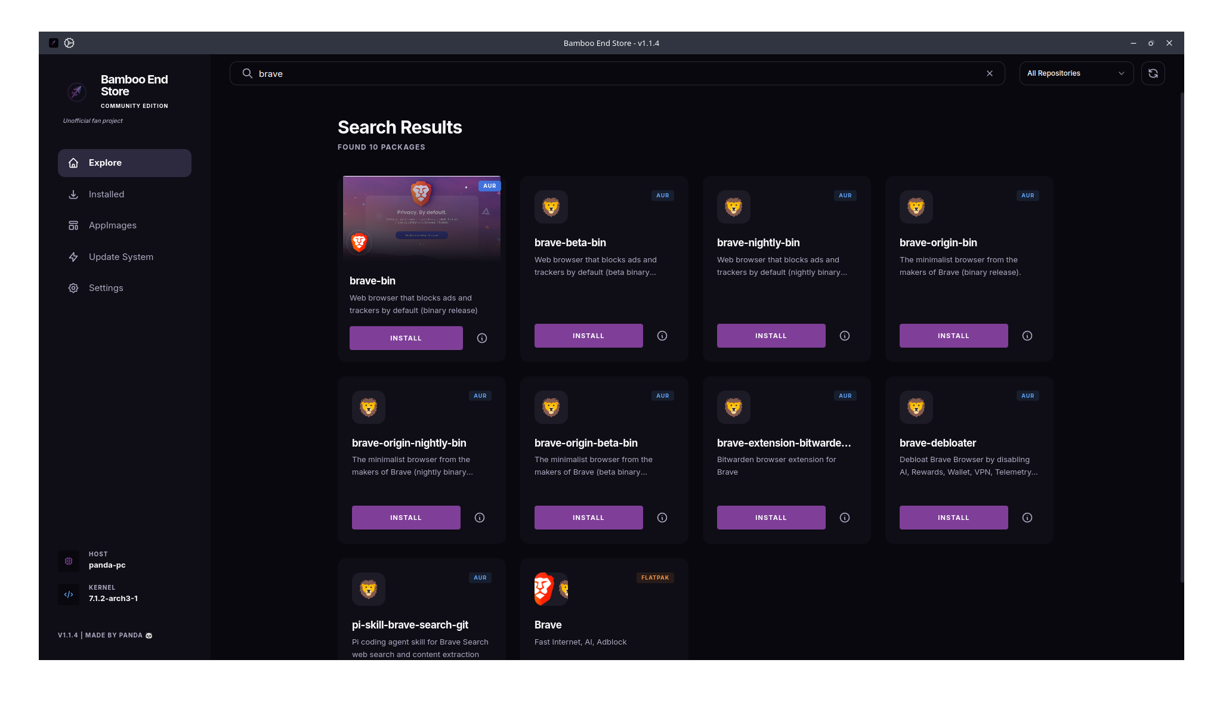Click the FLATPAK badge on Brave card
Screen dimensions: 1223x706
click(x=655, y=578)
